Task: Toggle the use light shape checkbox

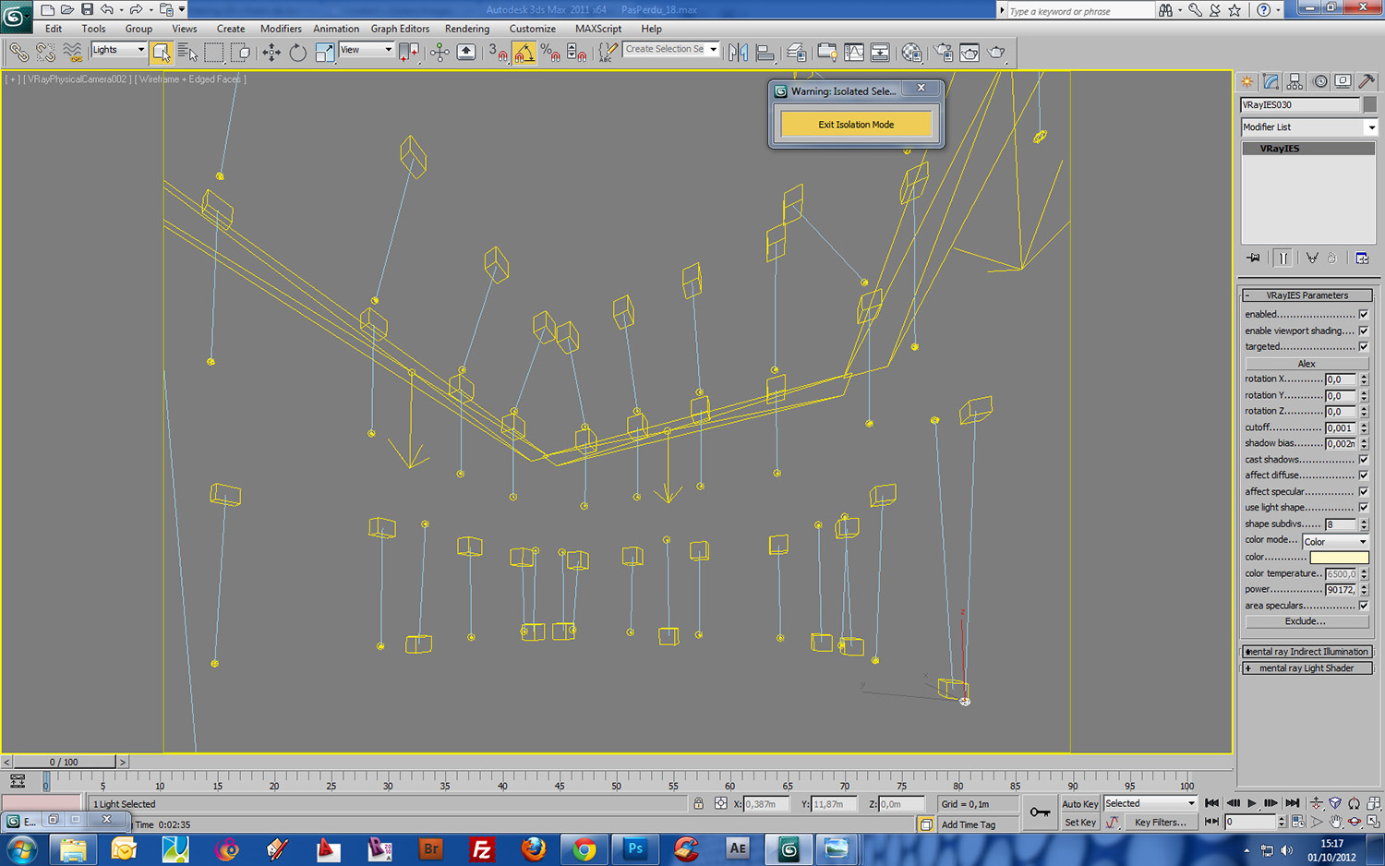Action: [1364, 508]
